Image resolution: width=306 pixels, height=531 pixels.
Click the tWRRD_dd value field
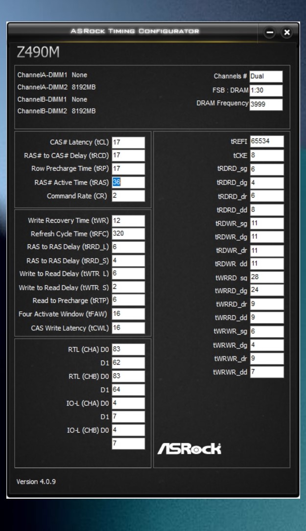[x=267, y=318]
